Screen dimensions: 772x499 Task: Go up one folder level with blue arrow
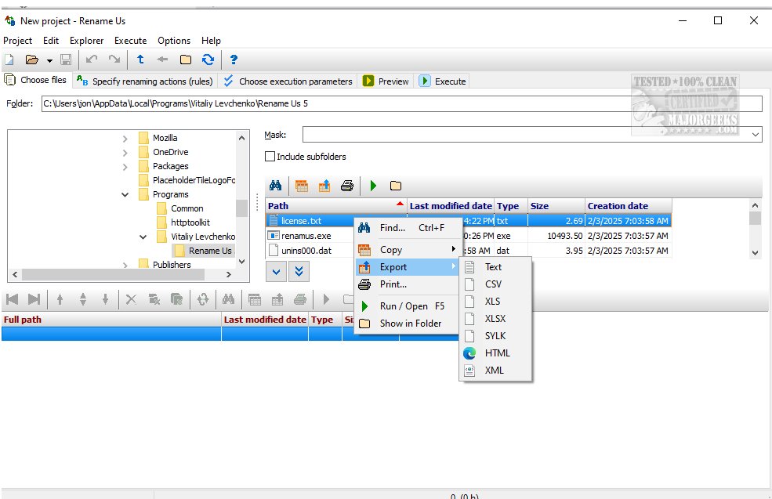click(140, 60)
